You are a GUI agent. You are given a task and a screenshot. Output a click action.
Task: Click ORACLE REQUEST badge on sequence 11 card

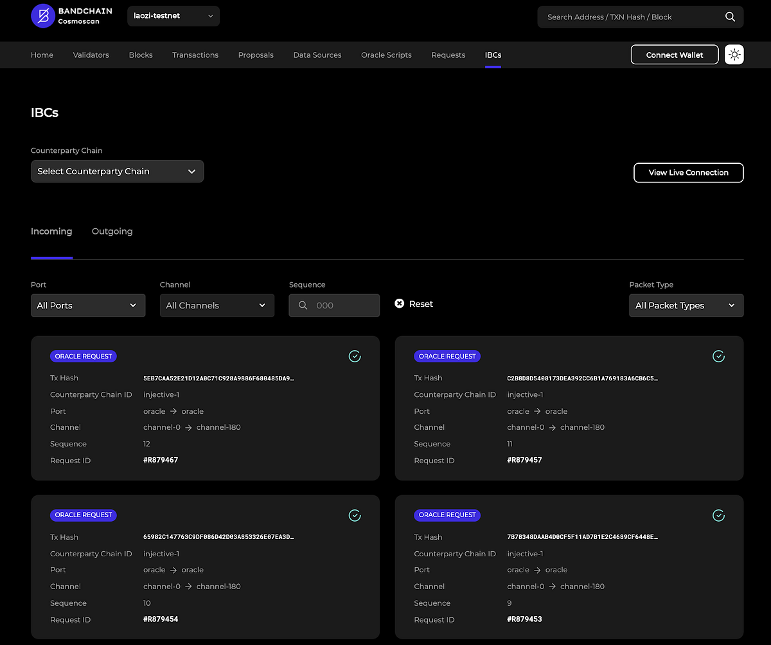pos(447,356)
